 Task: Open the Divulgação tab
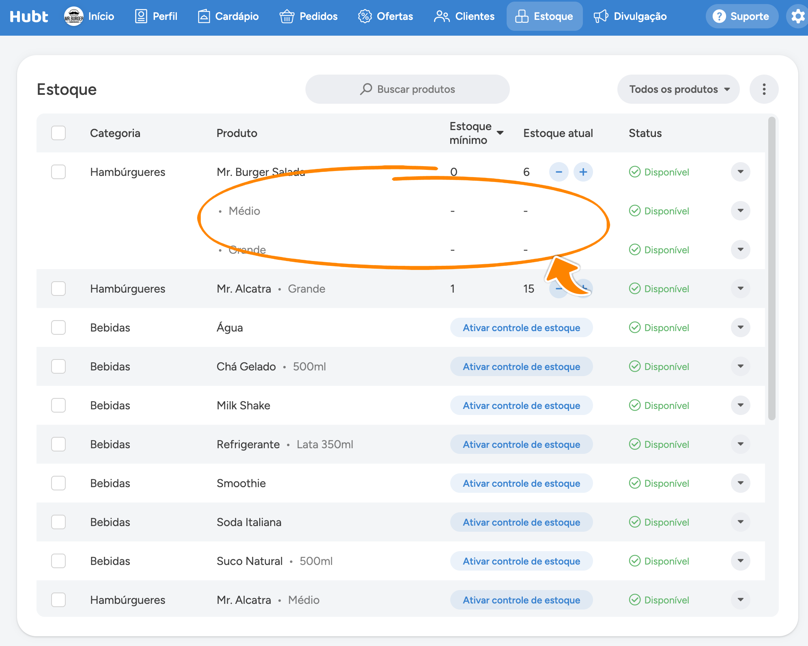[x=630, y=16]
